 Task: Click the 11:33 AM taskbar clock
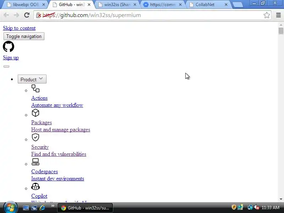[x=271, y=207]
